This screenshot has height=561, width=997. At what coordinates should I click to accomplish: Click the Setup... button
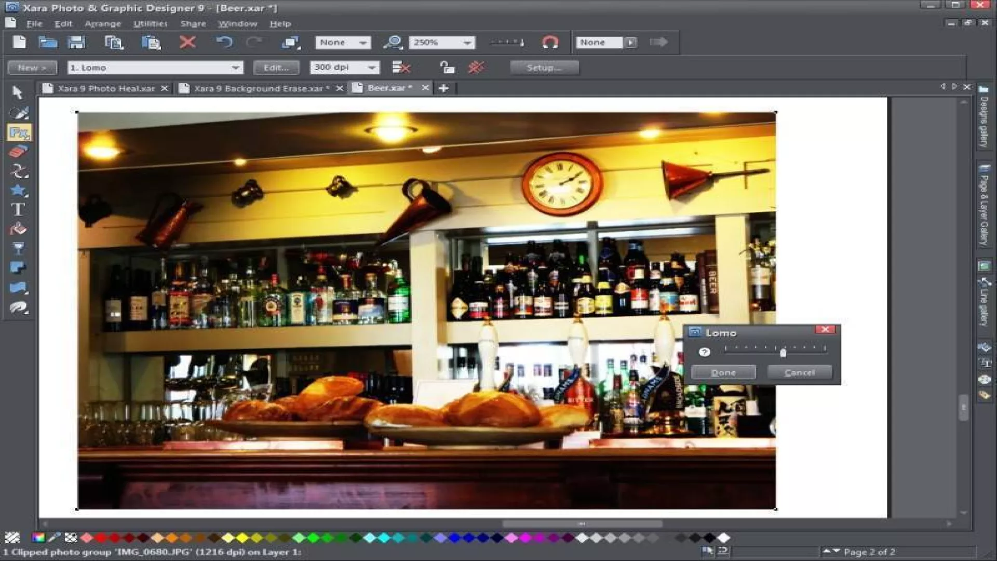544,68
